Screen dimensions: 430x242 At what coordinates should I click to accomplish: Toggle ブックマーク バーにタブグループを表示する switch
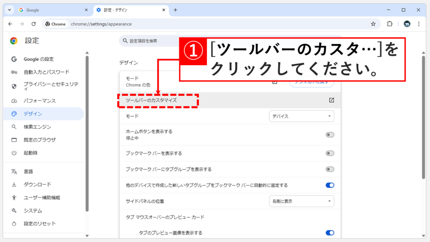pyautogui.click(x=330, y=170)
